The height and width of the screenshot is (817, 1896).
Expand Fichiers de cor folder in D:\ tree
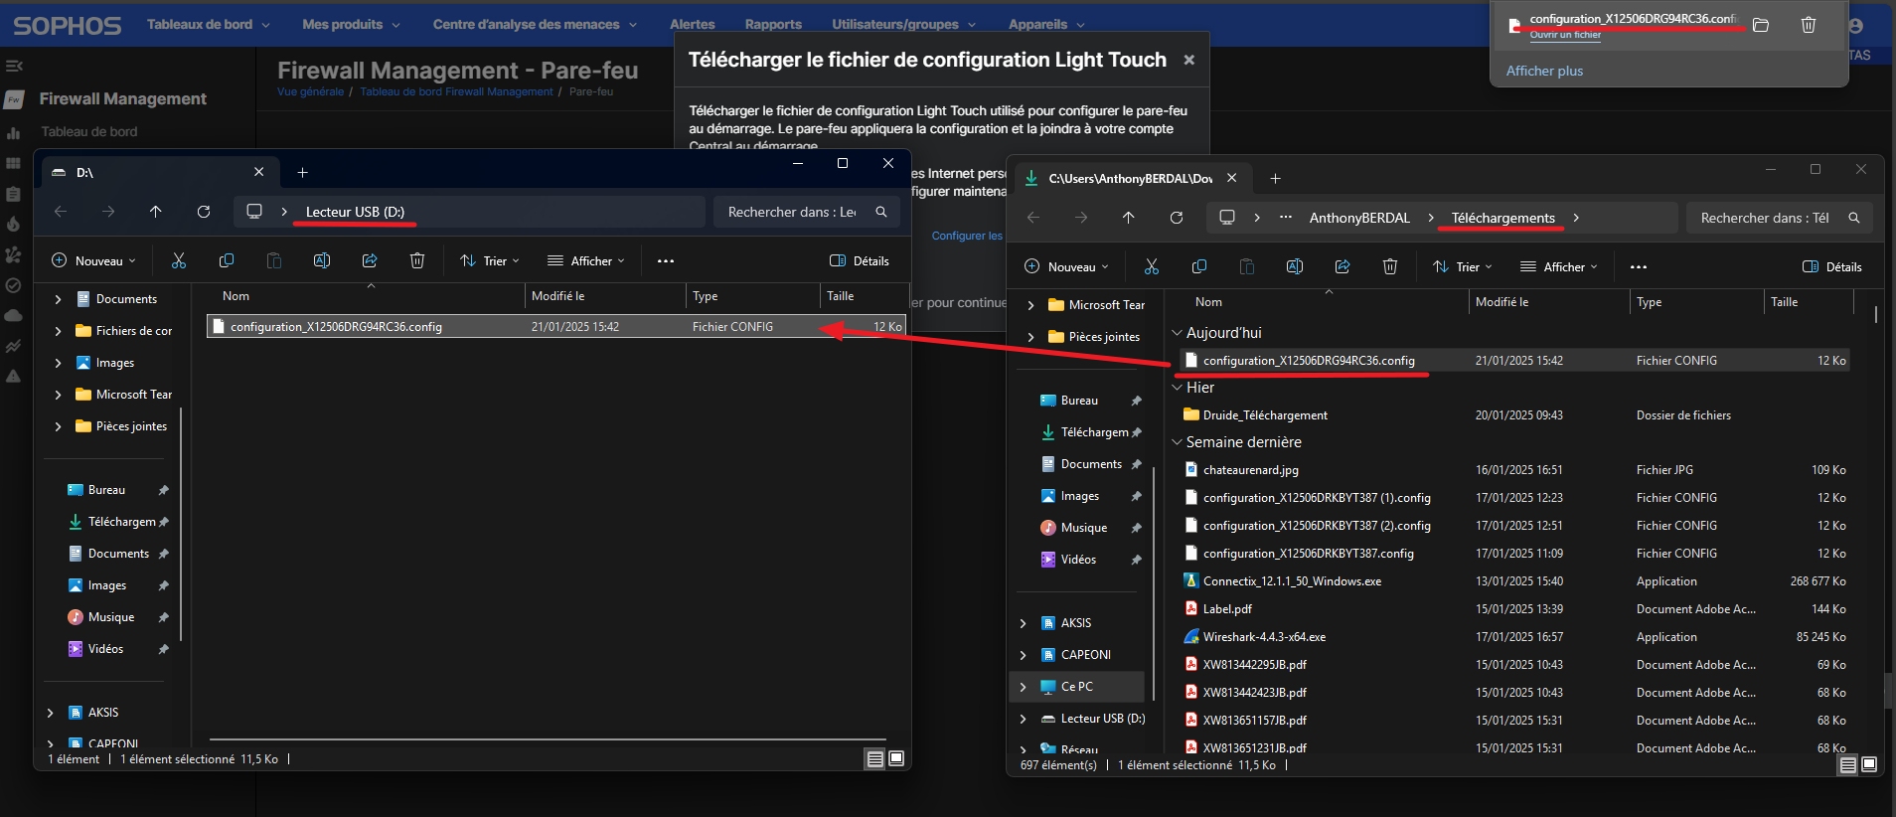tap(58, 331)
